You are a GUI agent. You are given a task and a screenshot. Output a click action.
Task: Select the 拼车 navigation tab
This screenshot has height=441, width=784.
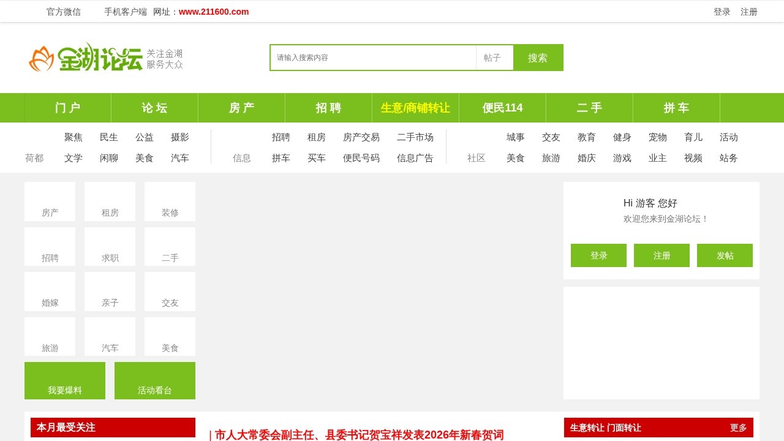point(676,108)
